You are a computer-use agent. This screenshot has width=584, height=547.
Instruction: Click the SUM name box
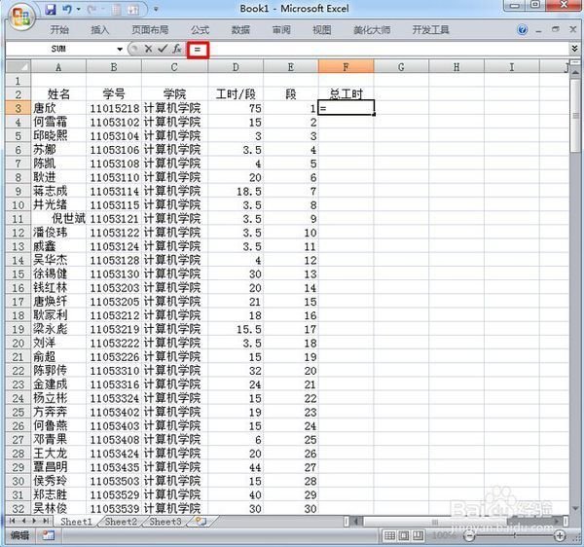59,49
